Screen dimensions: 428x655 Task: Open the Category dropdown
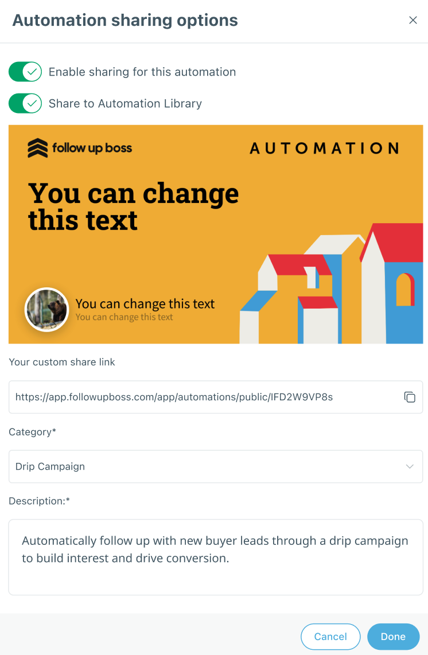pos(207,466)
